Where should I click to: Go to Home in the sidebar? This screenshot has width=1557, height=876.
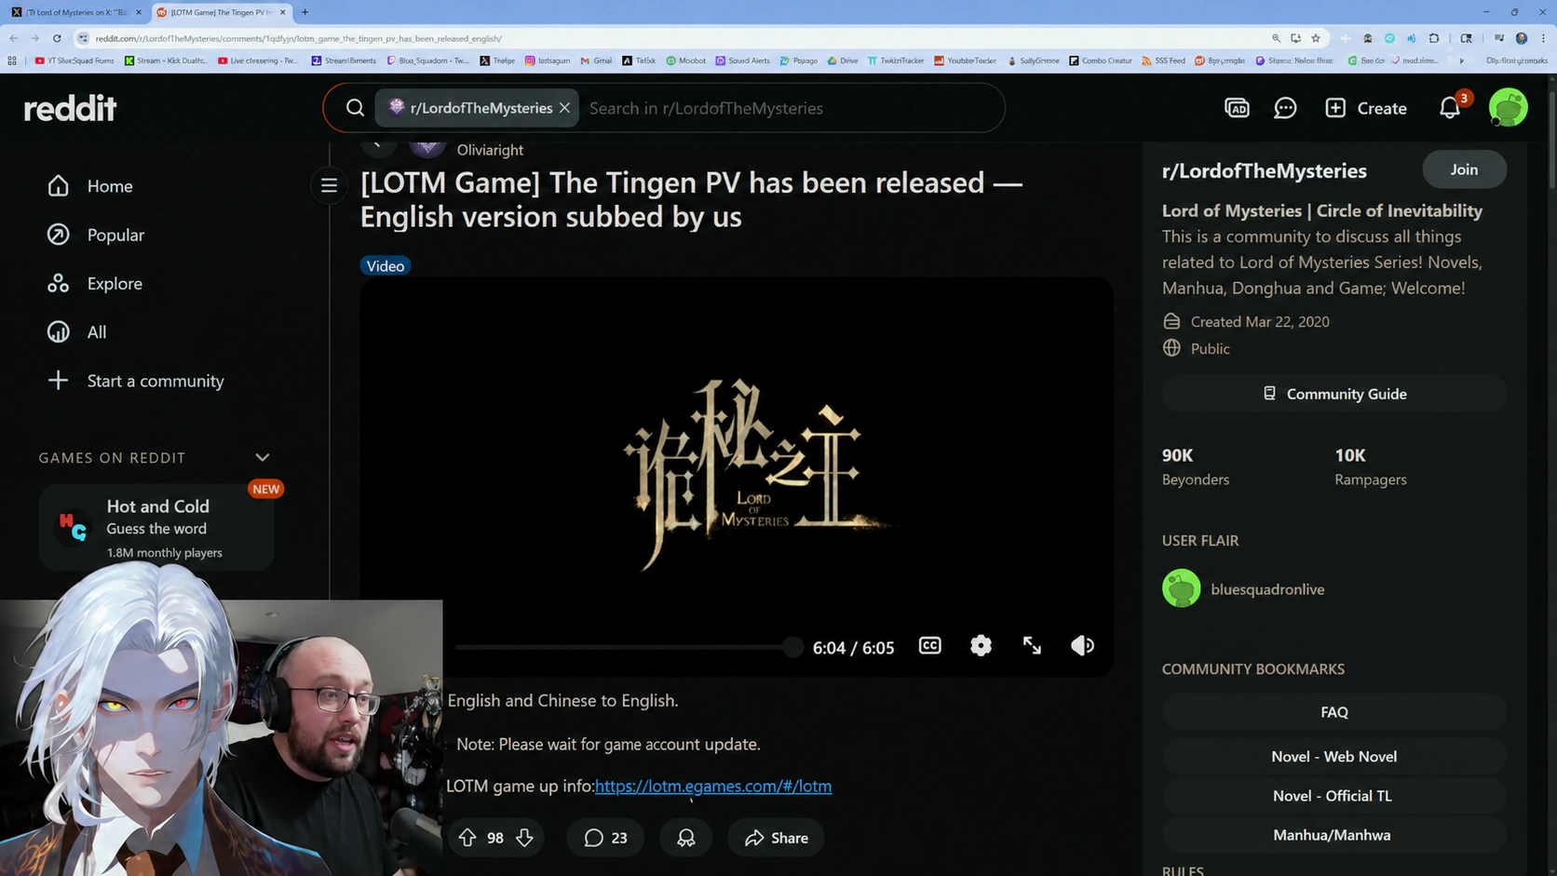coord(110,186)
